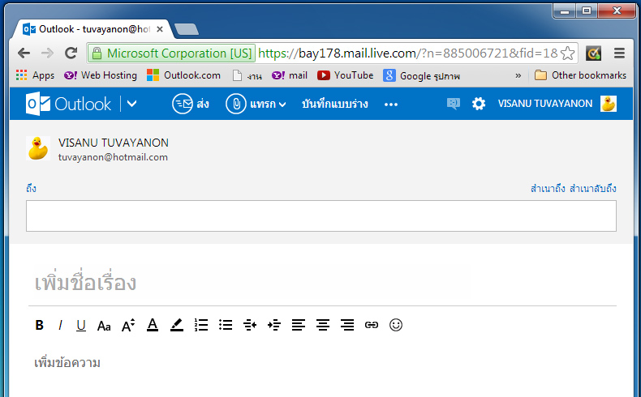Open the more options ellipsis menu
The height and width of the screenshot is (397, 641).
point(391,104)
